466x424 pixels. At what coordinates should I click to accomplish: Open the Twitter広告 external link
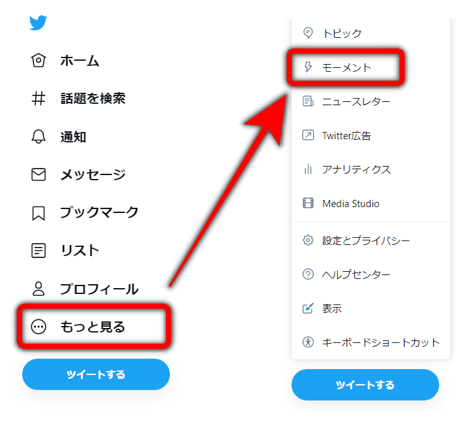371,135
